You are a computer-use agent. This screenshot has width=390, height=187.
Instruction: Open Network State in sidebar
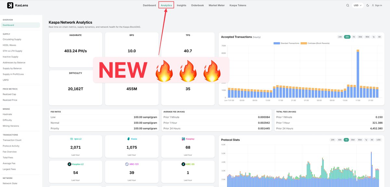pos(10,183)
